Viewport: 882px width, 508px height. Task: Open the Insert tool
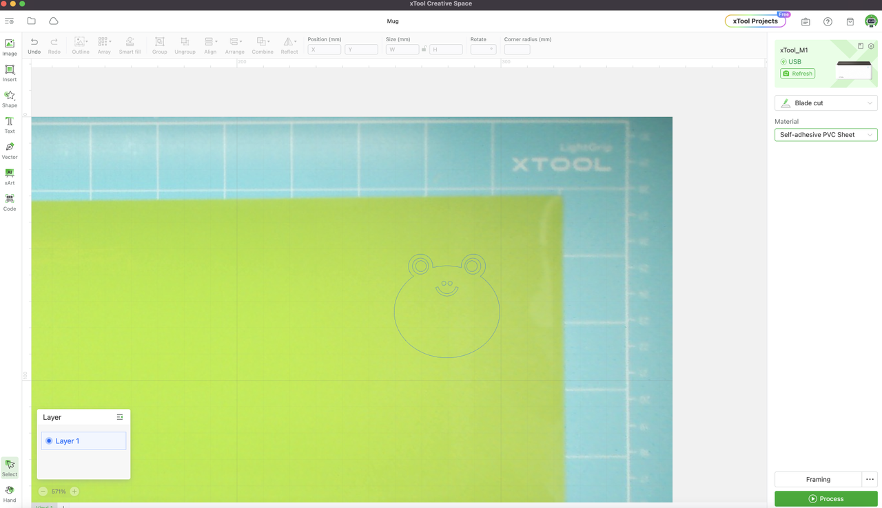(10, 73)
